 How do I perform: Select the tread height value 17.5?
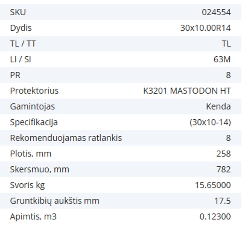[x=222, y=201]
